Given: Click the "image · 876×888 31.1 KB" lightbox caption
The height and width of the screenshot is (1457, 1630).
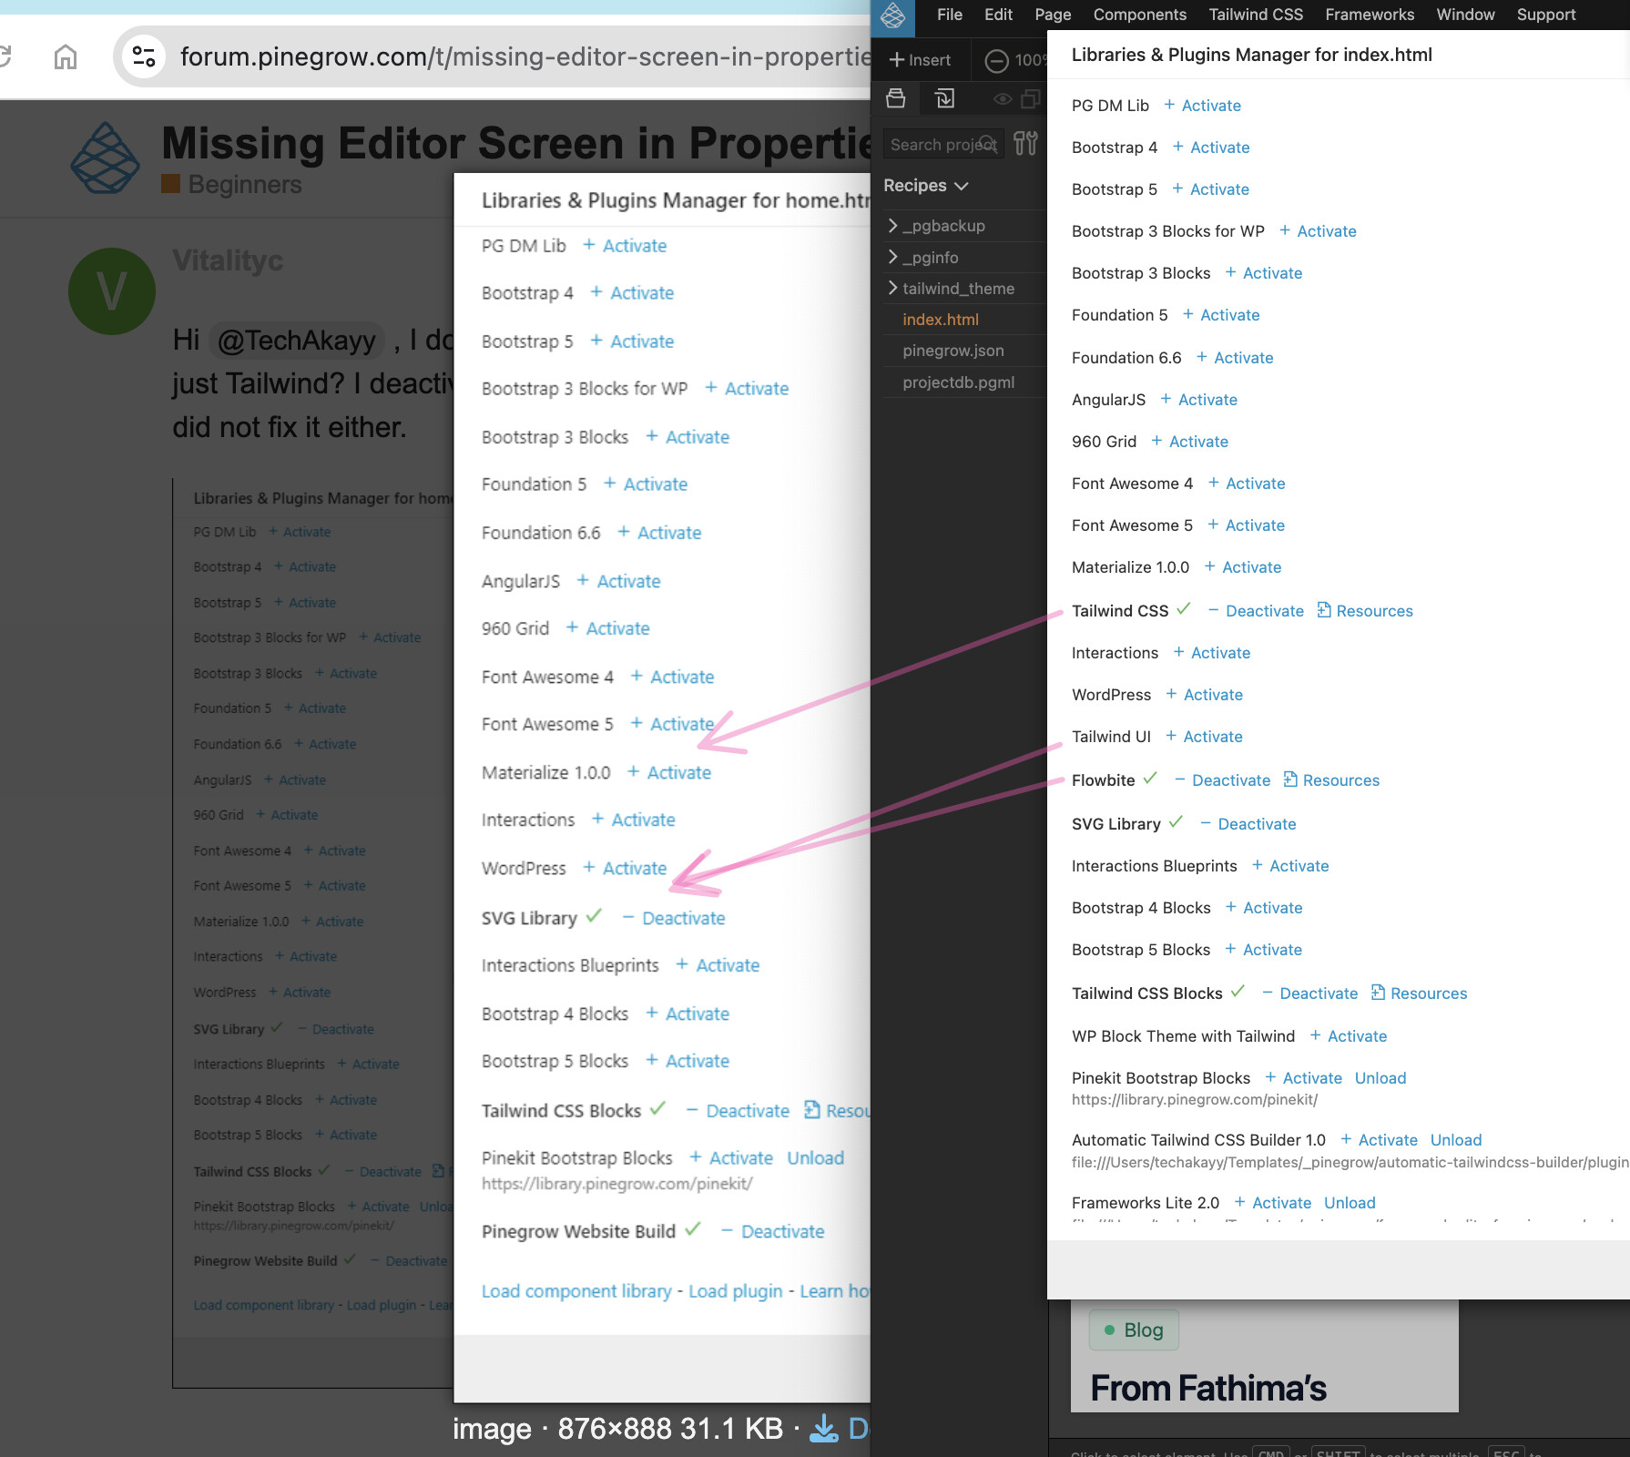Looking at the screenshot, I should [x=617, y=1429].
